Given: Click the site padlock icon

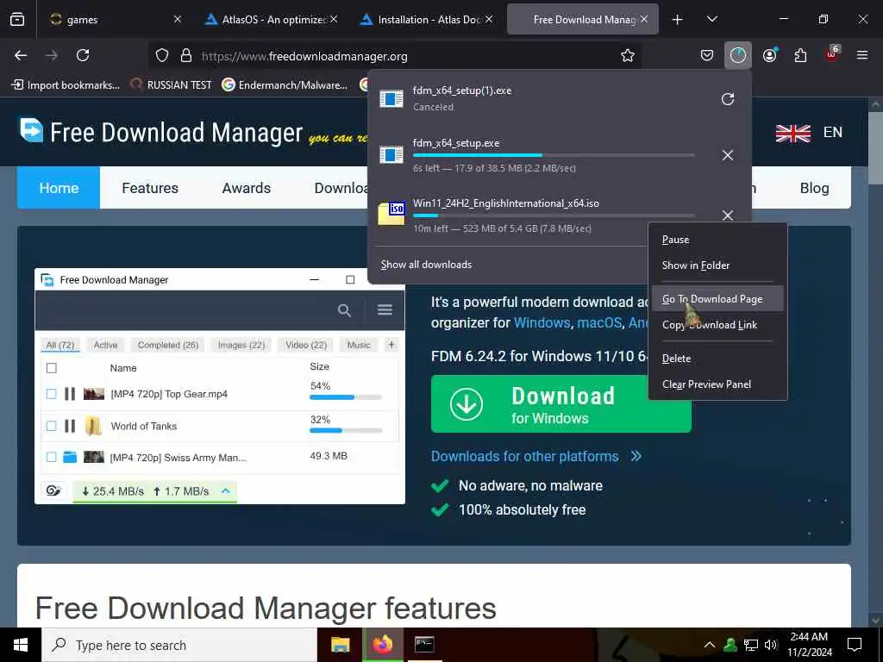Looking at the screenshot, I should [186, 56].
